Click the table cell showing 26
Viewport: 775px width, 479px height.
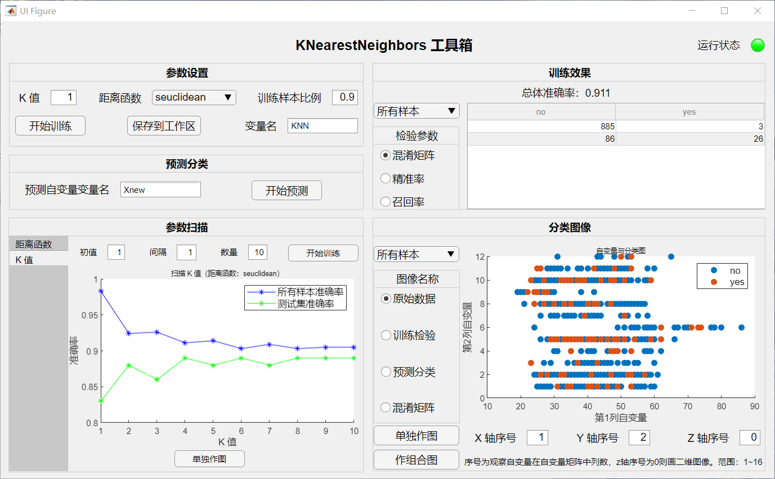point(690,139)
